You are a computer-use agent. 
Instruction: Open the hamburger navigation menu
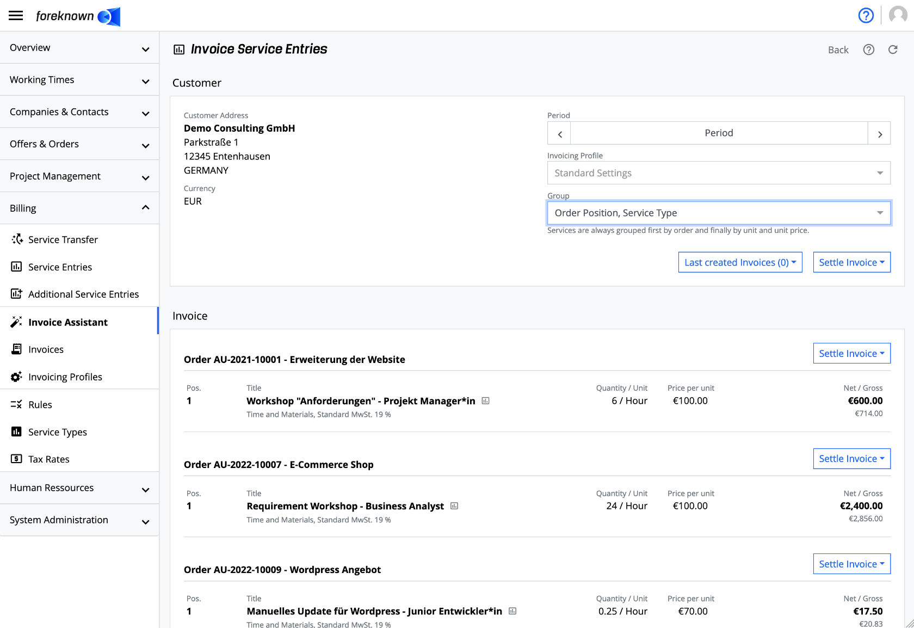pos(16,16)
